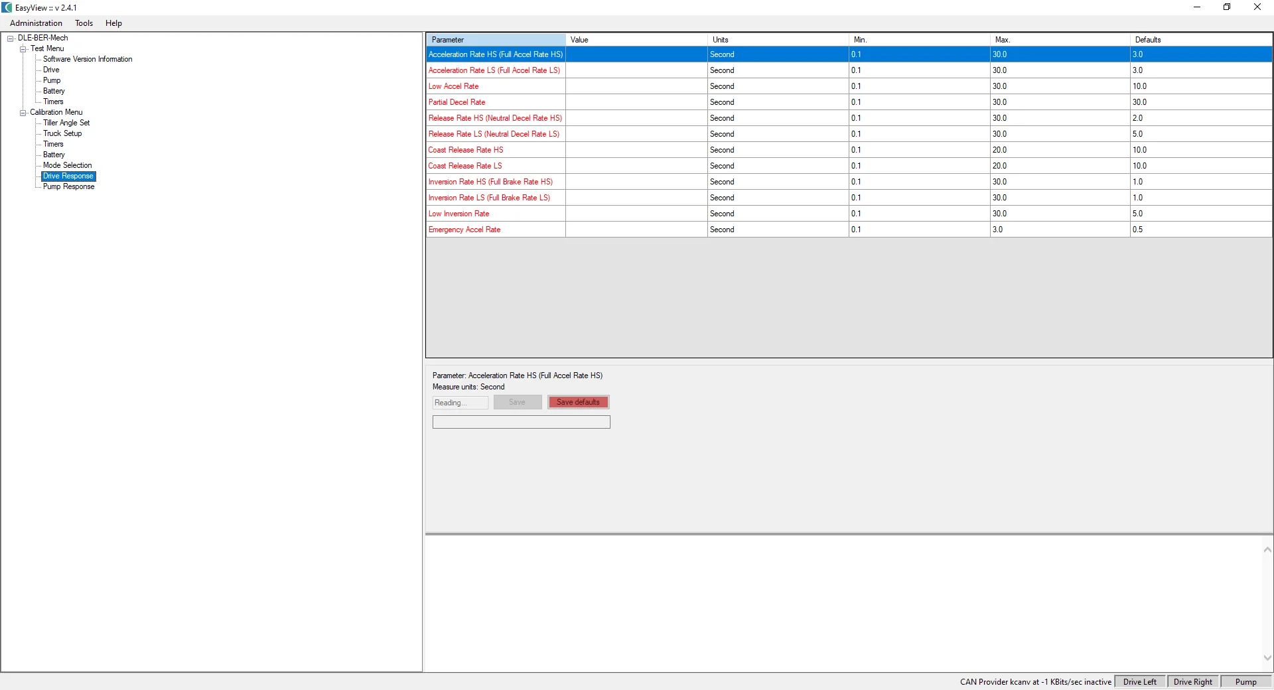Click the Units cell of Low Inversion Rate
The image size is (1274, 690).
click(x=778, y=214)
